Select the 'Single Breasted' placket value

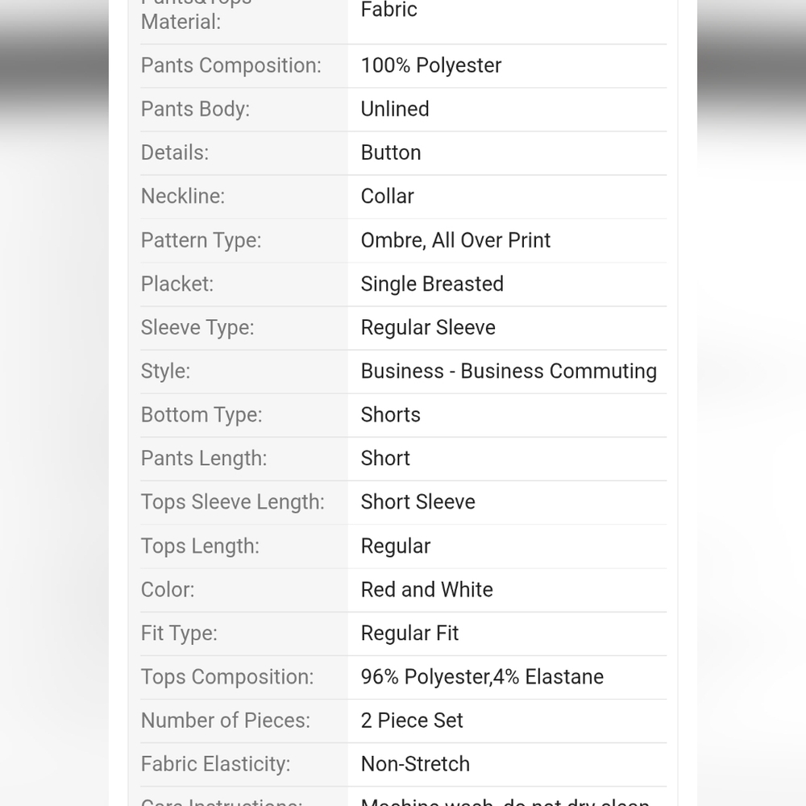432,284
